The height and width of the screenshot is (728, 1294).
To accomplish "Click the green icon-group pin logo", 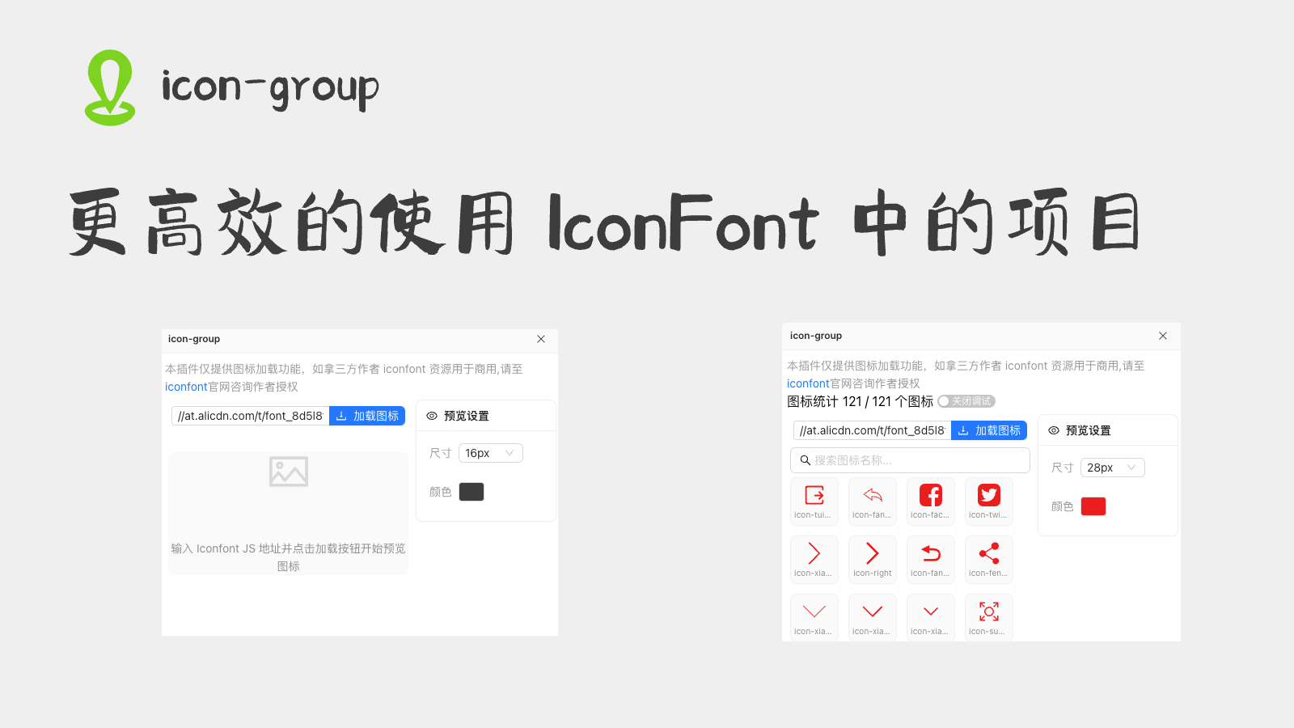I will click(x=110, y=87).
